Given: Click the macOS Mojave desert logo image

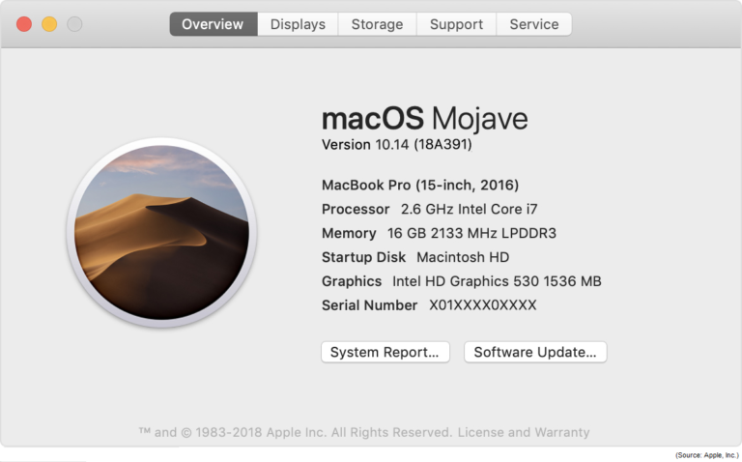Looking at the screenshot, I should tap(161, 233).
